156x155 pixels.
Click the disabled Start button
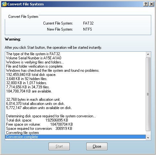tap(59, 146)
